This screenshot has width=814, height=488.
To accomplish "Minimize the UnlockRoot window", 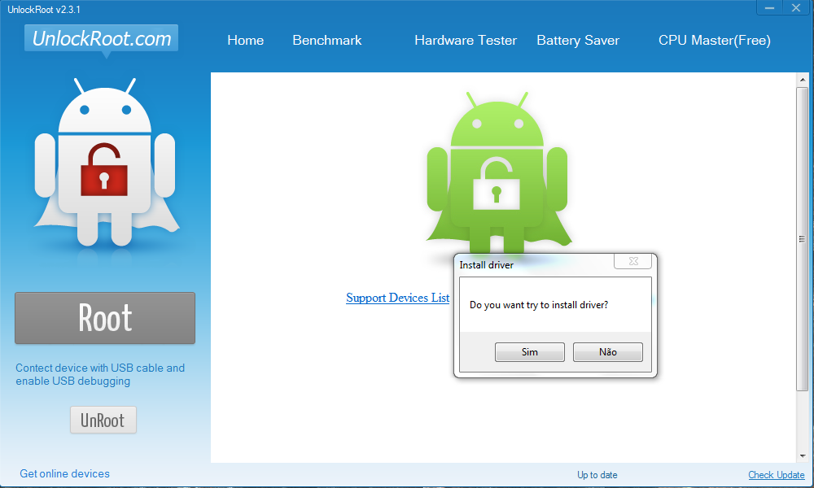I will pyautogui.click(x=770, y=7).
